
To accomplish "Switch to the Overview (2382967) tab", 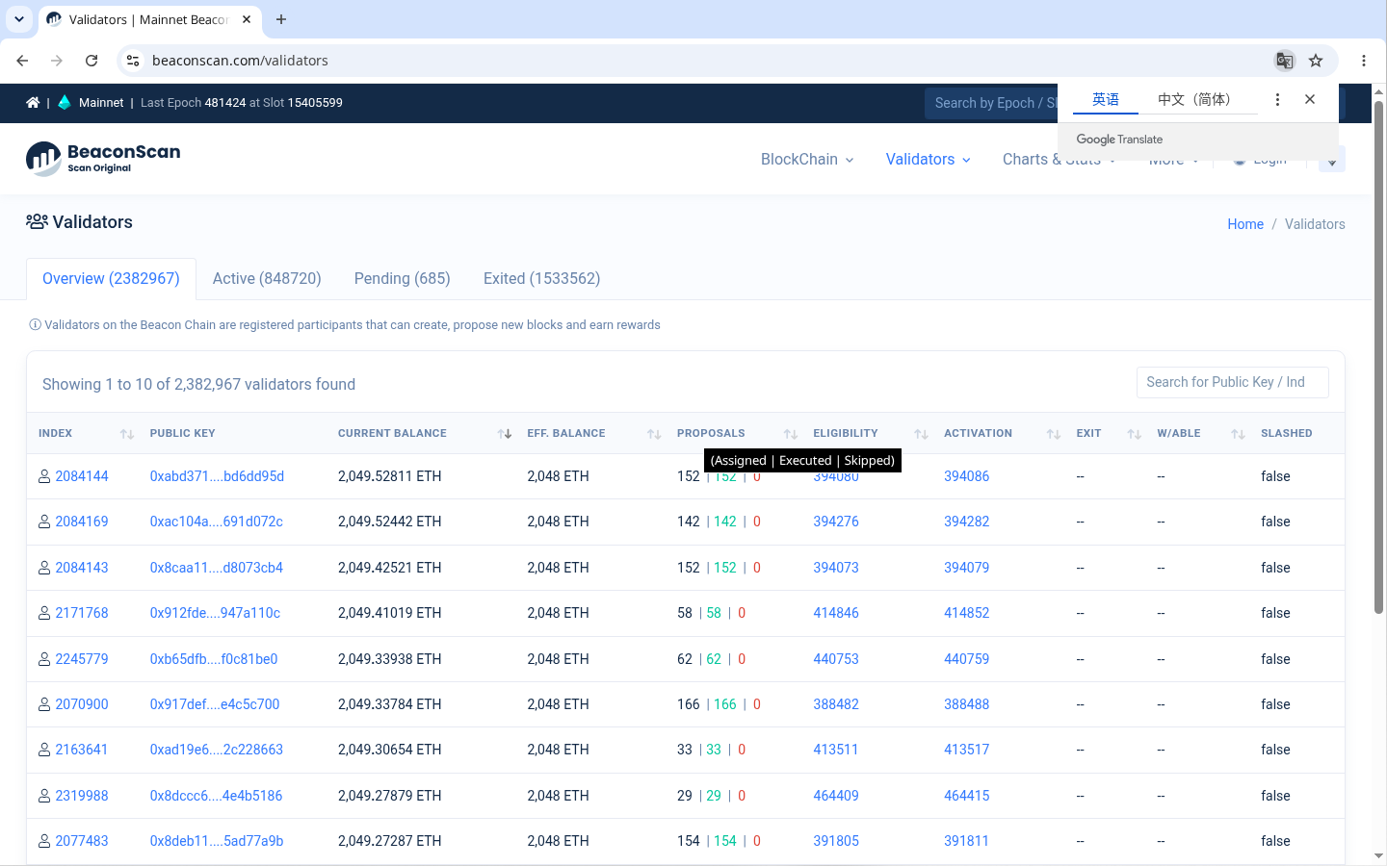I will pos(111,279).
